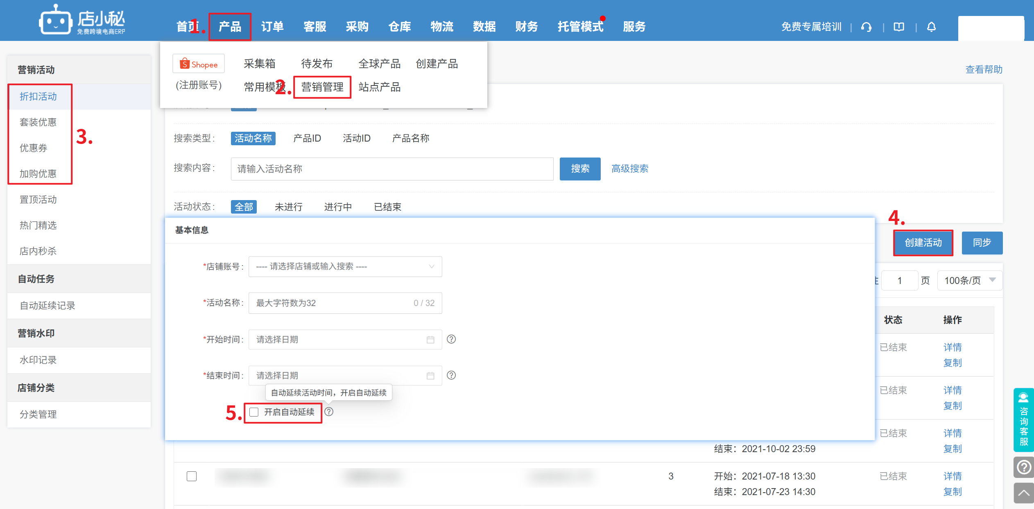This screenshot has width=1034, height=509.
Task: Click help icon beside start time field
Action: point(451,339)
